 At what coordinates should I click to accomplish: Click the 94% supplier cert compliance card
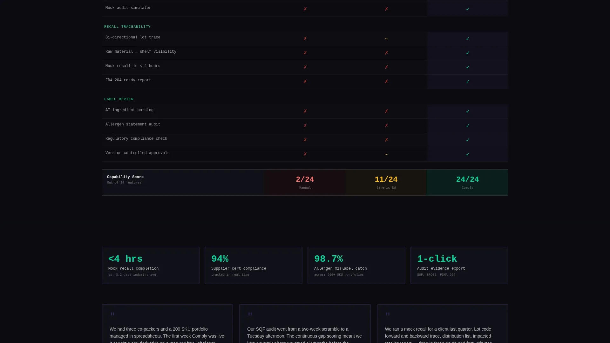[x=254, y=265]
